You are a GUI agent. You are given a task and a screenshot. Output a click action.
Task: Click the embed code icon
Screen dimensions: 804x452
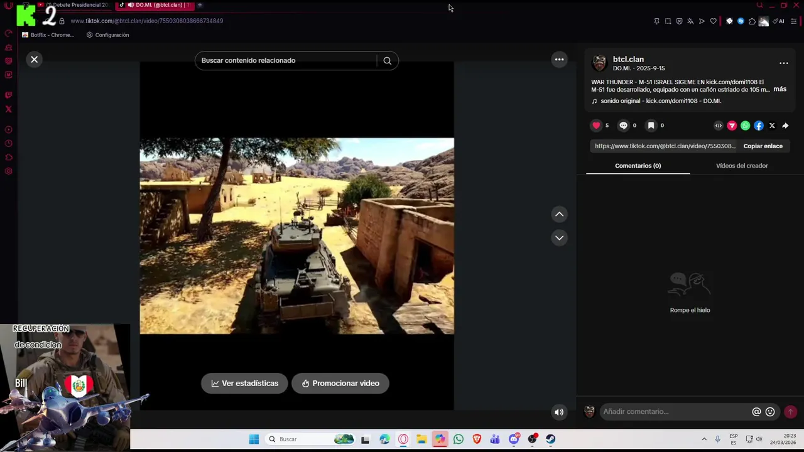719,126
